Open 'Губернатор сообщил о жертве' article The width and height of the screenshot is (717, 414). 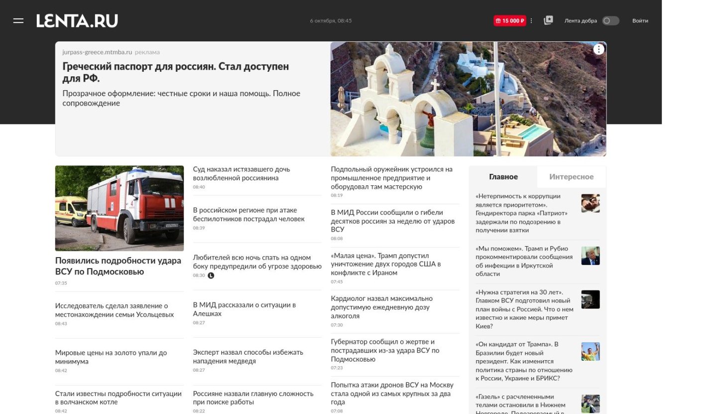pyautogui.click(x=385, y=350)
